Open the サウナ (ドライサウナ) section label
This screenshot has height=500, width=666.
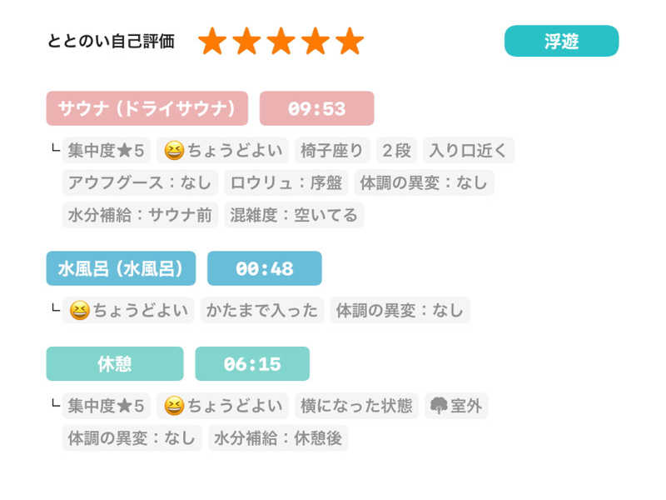(147, 108)
